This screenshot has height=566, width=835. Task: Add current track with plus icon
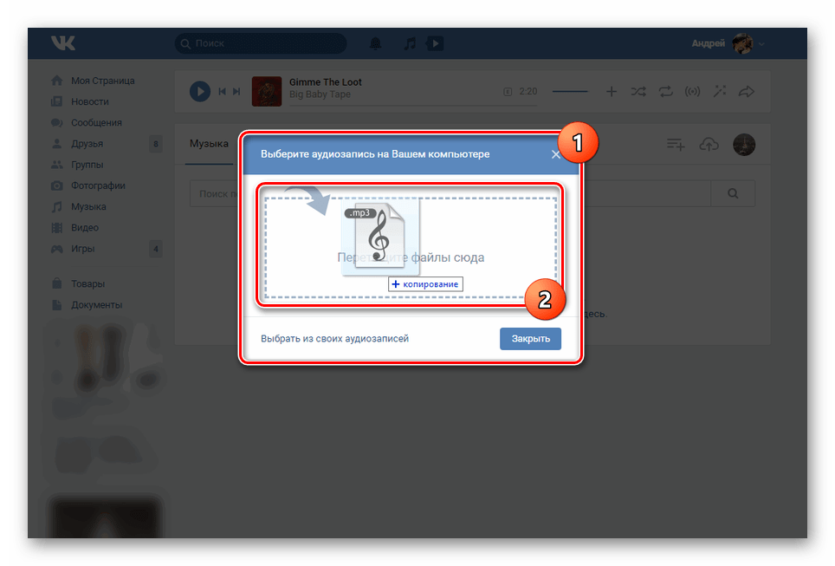(612, 91)
